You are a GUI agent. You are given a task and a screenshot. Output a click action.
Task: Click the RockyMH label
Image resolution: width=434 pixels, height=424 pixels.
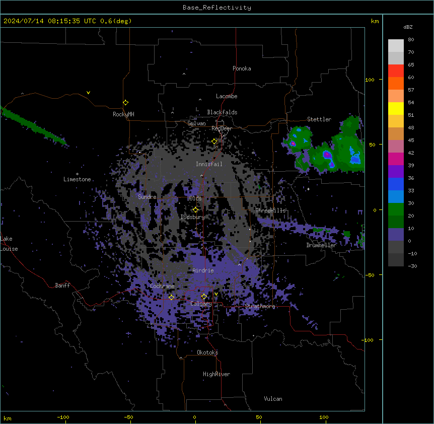pos(123,114)
